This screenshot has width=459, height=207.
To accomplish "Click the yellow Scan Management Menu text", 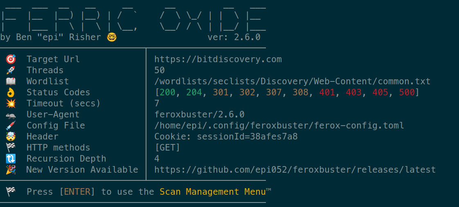I will (213, 192).
